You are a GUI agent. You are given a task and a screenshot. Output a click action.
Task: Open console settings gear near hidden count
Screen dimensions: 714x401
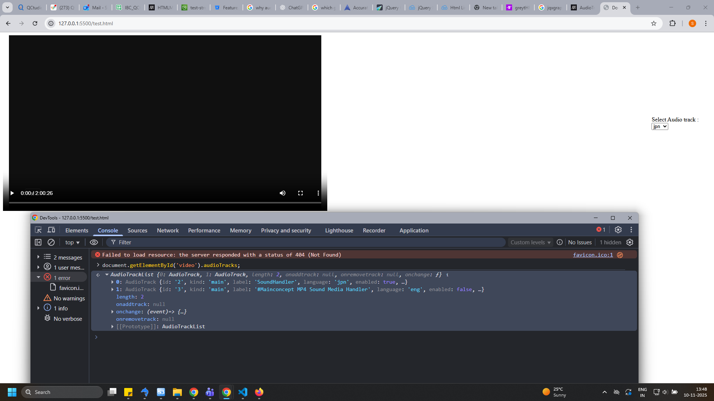pyautogui.click(x=630, y=242)
